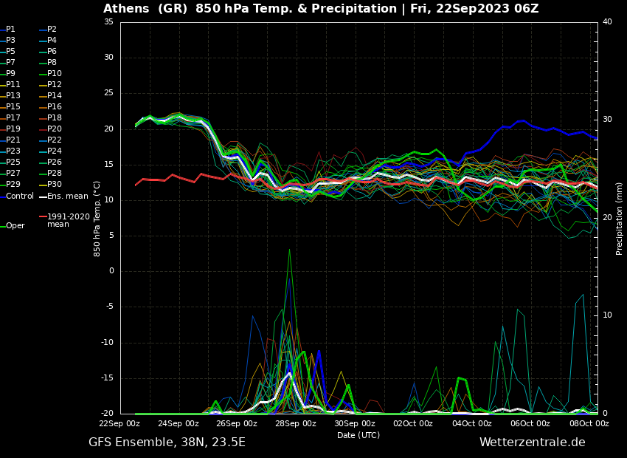Click the red line swatch beside 1991-2020 mean
The image size is (627, 458).
43,217
